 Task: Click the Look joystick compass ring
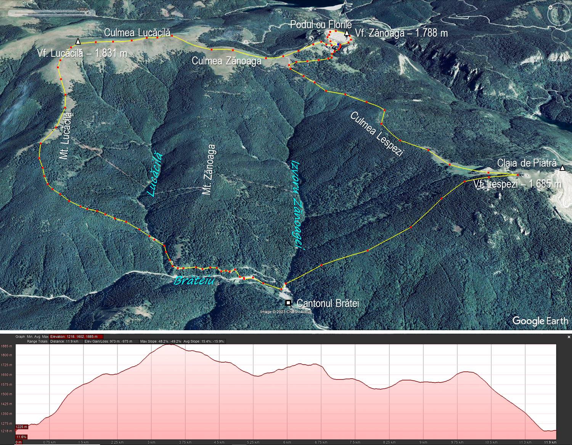click(x=558, y=14)
